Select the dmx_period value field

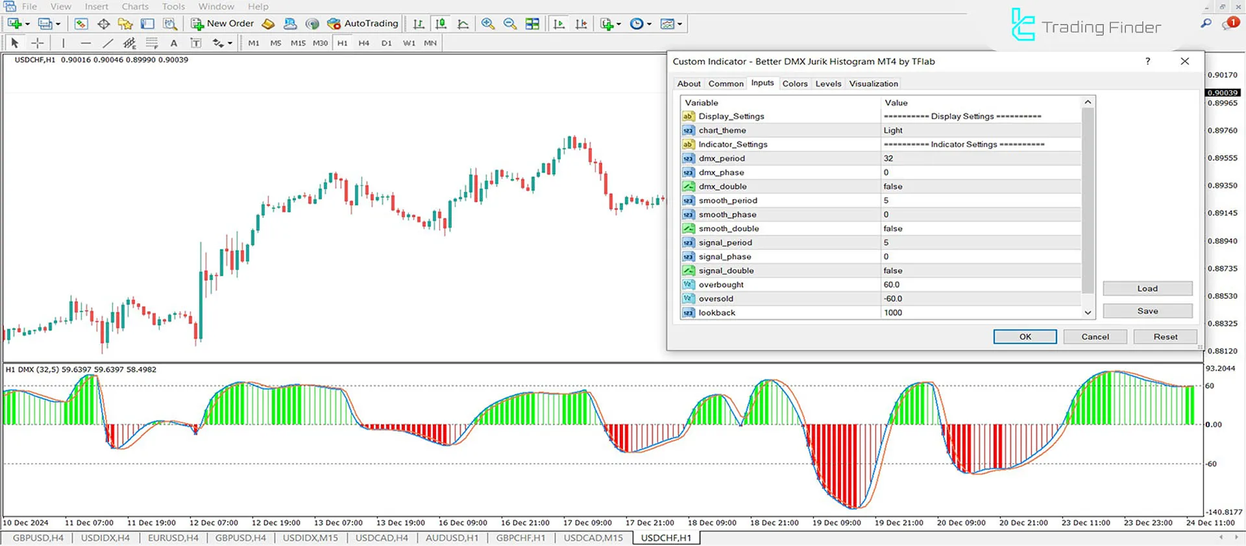point(980,158)
